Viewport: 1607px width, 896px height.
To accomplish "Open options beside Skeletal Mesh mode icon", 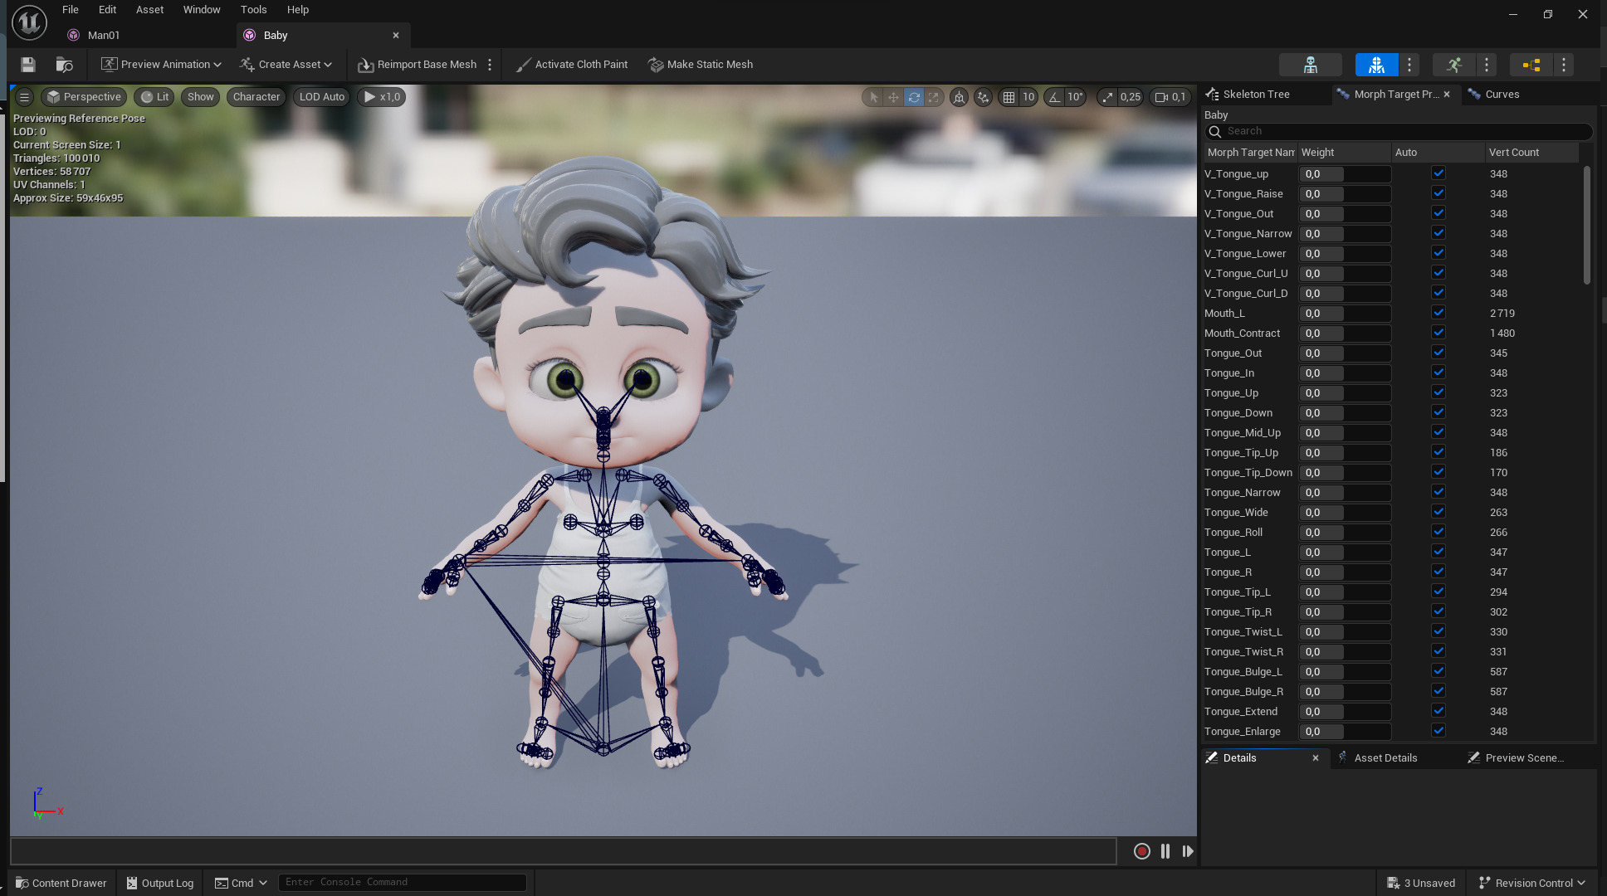I will pos(1409,65).
